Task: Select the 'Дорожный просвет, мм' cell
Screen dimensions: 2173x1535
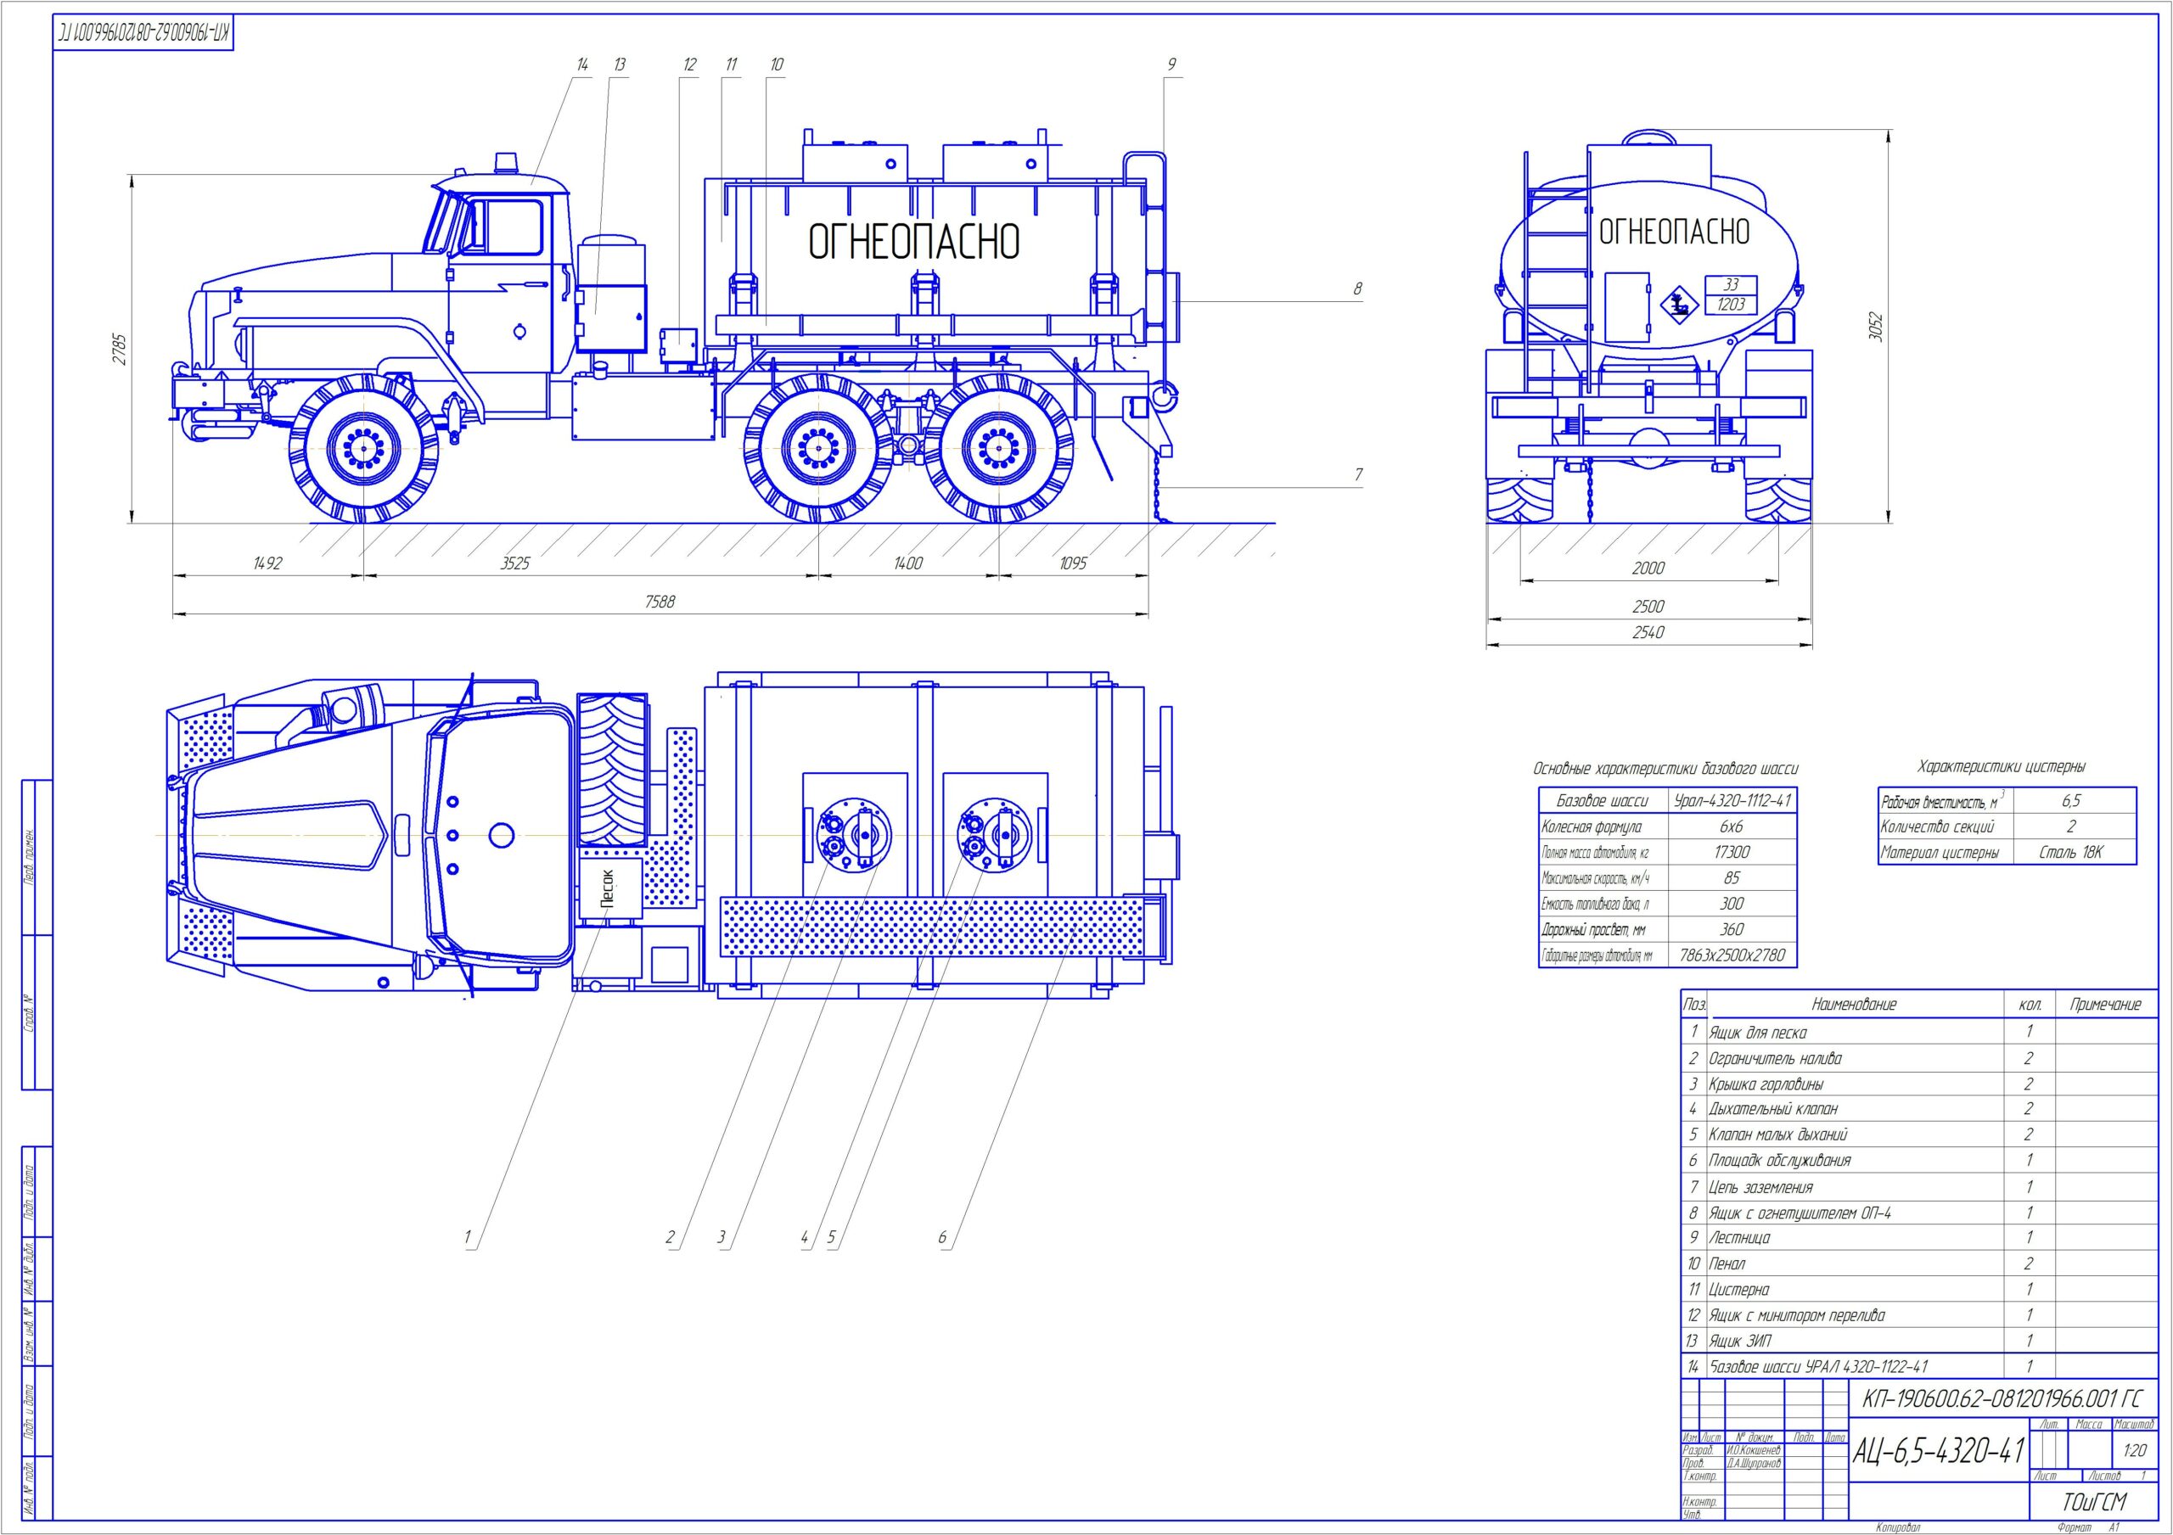Action: [x=1603, y=929]
